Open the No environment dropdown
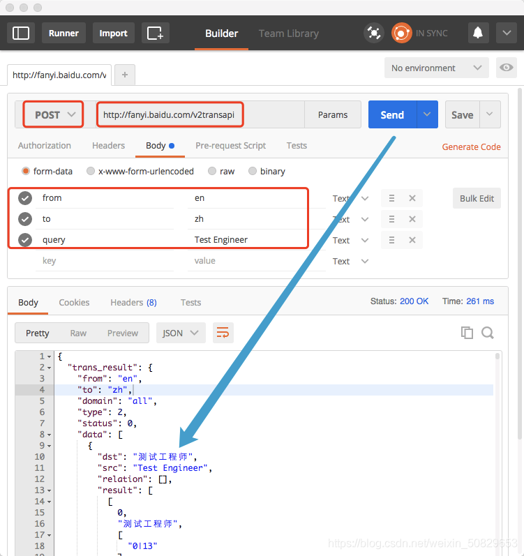 pyautogui.click(x=436, y=68)
